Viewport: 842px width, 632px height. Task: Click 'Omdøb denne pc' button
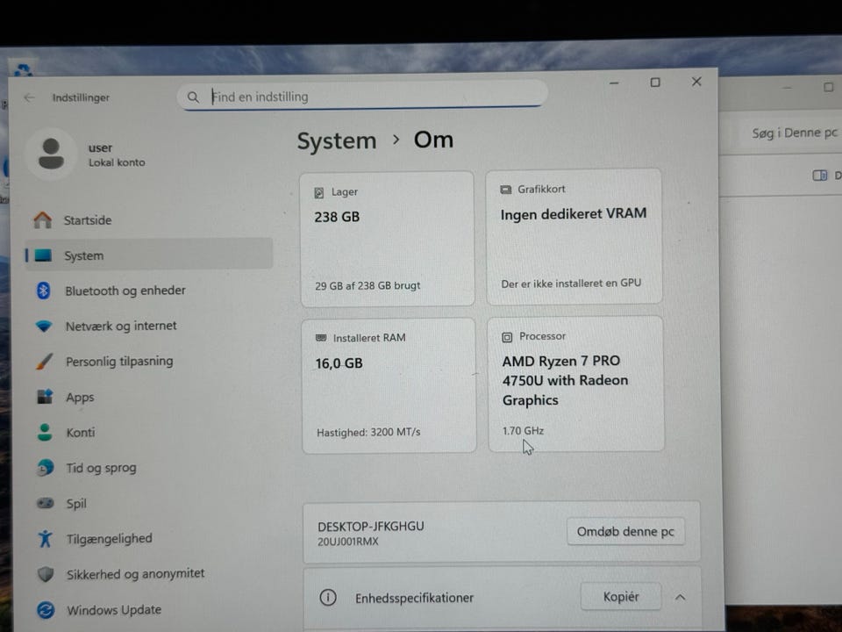point(625,532)
